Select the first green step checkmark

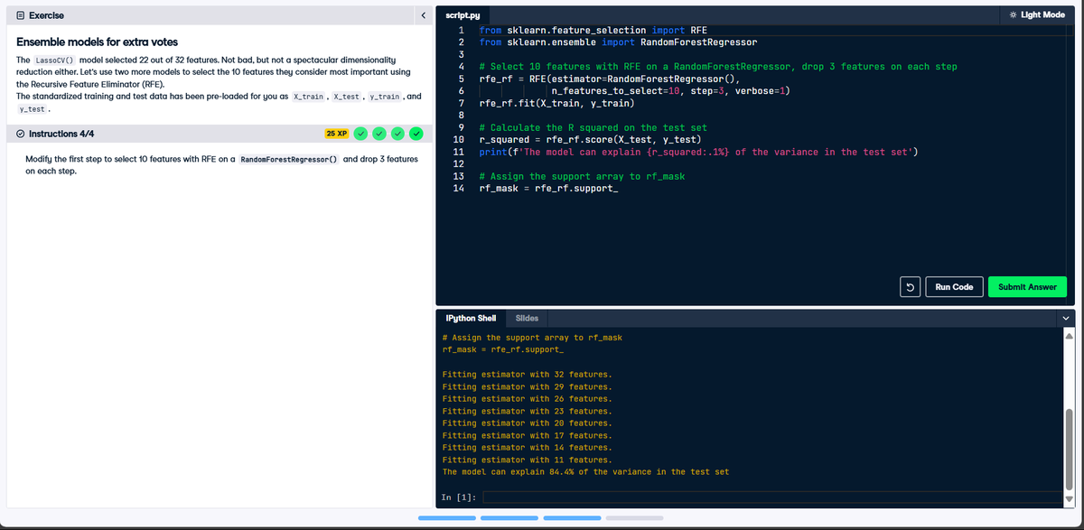360,134
